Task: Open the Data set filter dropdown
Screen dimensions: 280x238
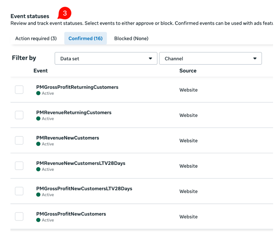Action: pyautogui.click(x=106, y=58)
